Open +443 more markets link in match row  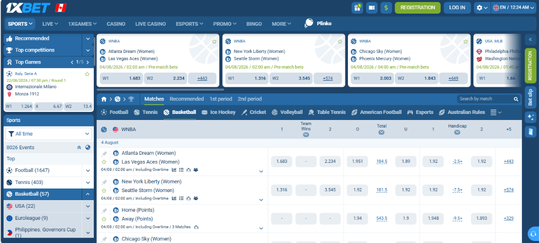[x=509, y=161]
